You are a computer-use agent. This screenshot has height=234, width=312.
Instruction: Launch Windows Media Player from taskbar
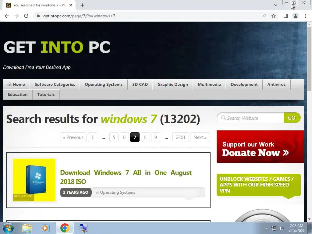coord(45,228)
